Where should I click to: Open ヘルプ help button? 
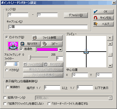103,24
